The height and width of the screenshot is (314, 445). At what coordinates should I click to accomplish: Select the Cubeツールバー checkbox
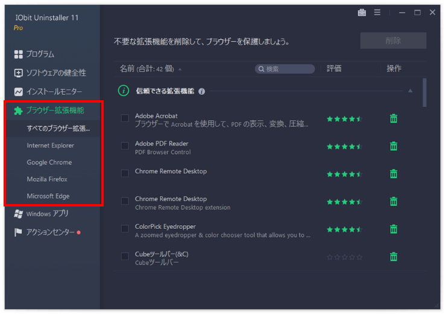click(125, 256)
